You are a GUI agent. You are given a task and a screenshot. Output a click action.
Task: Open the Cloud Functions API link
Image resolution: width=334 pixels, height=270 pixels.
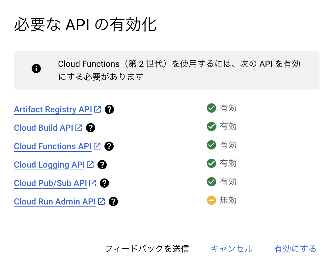53,146
